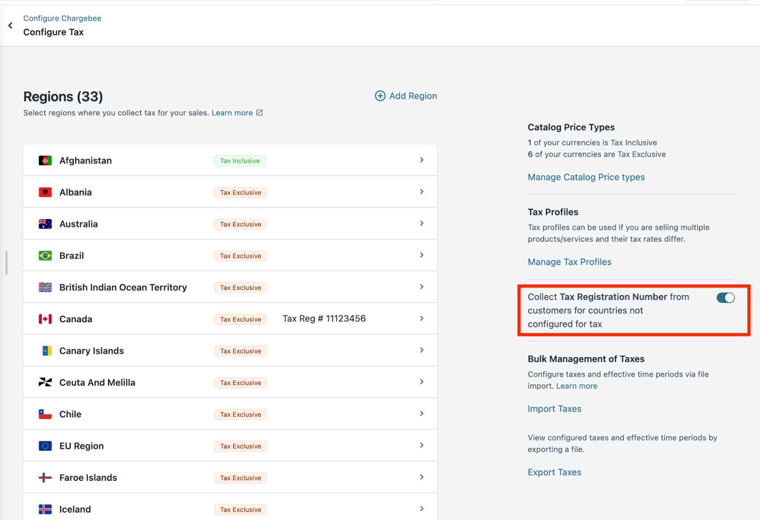Screen dimensions: 760x520
Task: Toggle Collect Tax Registration Number switch
Action: point(725,297)
